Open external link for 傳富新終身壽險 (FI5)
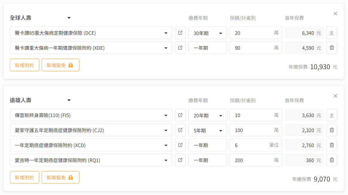 tap(180, 115)
